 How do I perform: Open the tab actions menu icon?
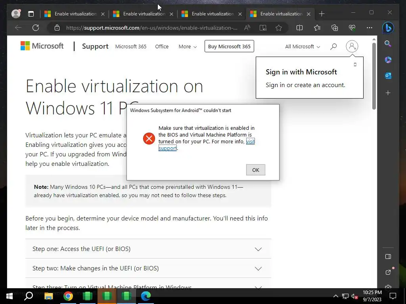click(31, 14)
